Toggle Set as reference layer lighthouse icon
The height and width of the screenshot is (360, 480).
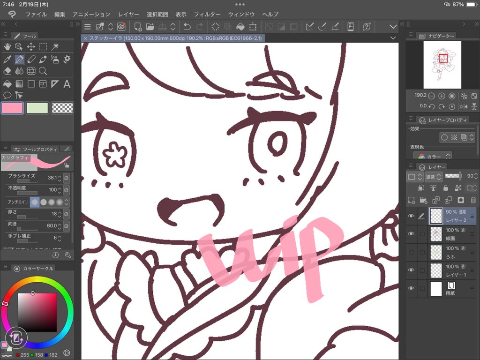434,188
